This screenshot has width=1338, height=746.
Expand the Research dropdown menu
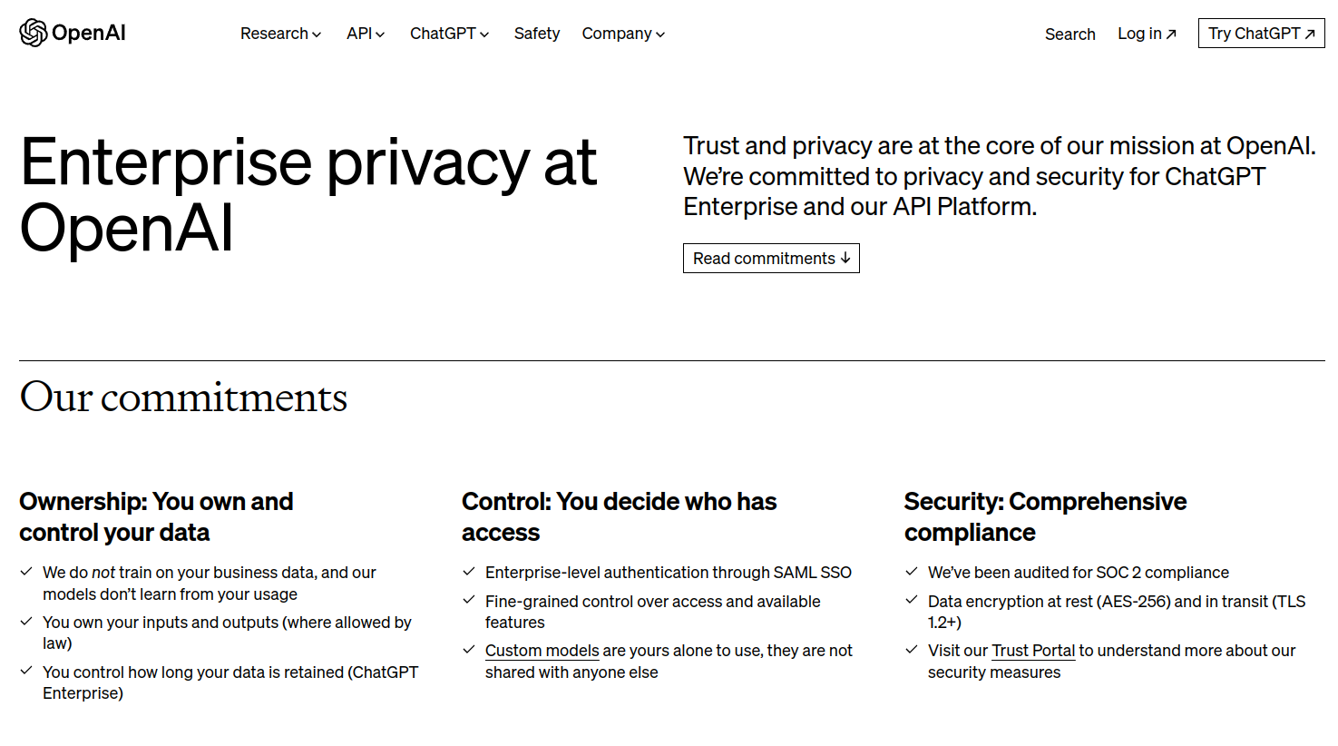pos(280,34)
